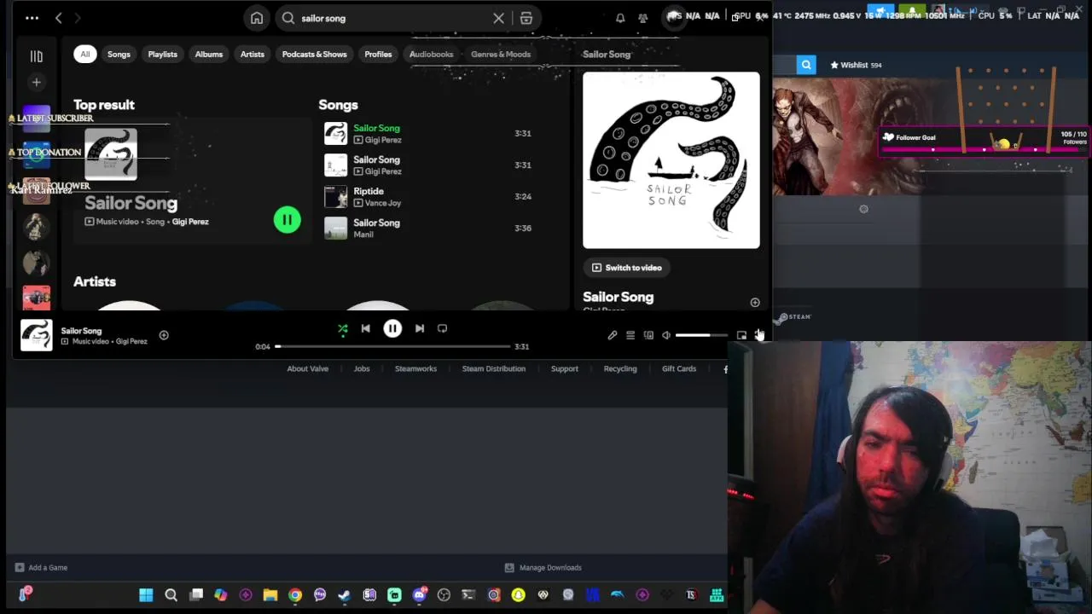Add Sailor Song from now playing panel
Screen dimensions: 1092x614
click(755, 303)
